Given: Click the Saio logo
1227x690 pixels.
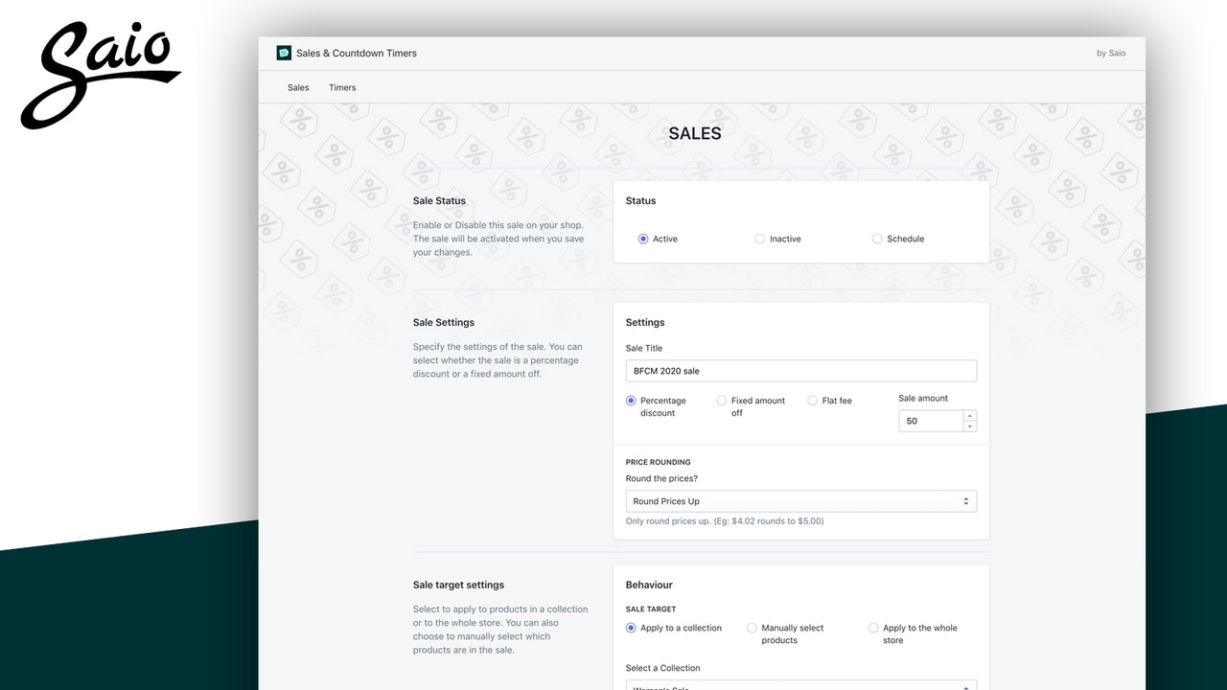Looking at the screenshot, I should [100, 75].
